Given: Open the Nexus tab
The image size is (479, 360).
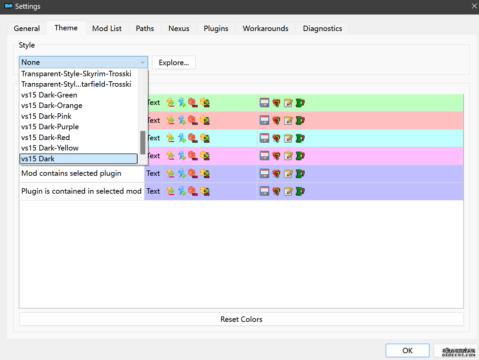Looking at the screenshot, I should click(x=179, y=28).
